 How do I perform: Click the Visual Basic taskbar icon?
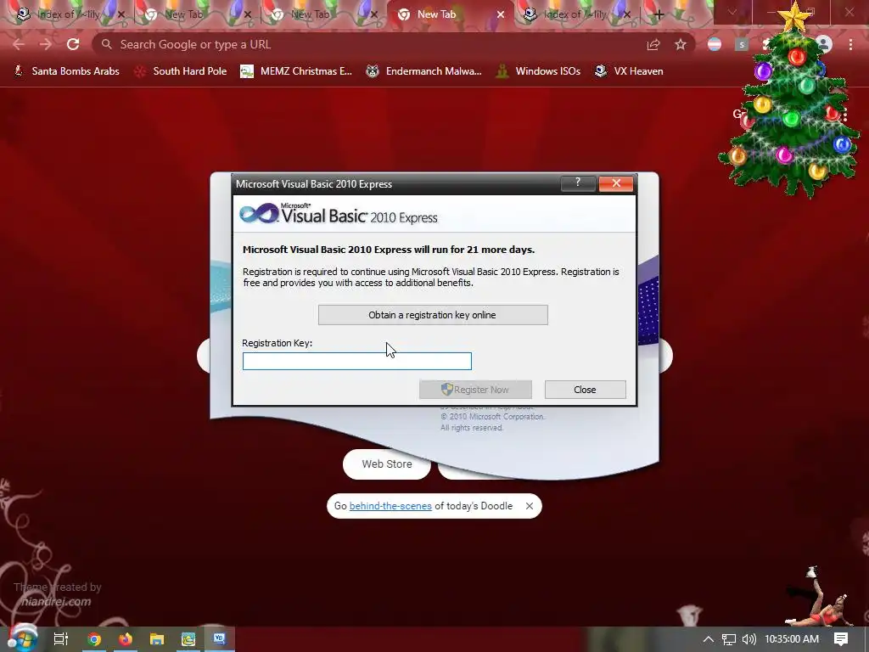pyautogui.click(x=220, y=639)
